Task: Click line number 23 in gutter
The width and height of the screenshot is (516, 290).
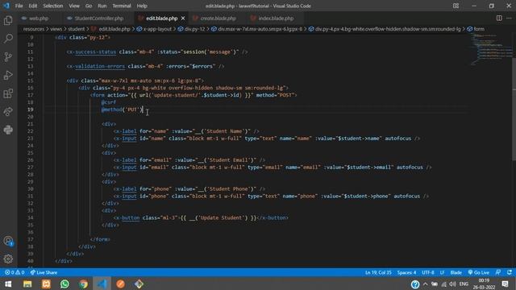Action: pyautogui.click(x=31, y=139)
